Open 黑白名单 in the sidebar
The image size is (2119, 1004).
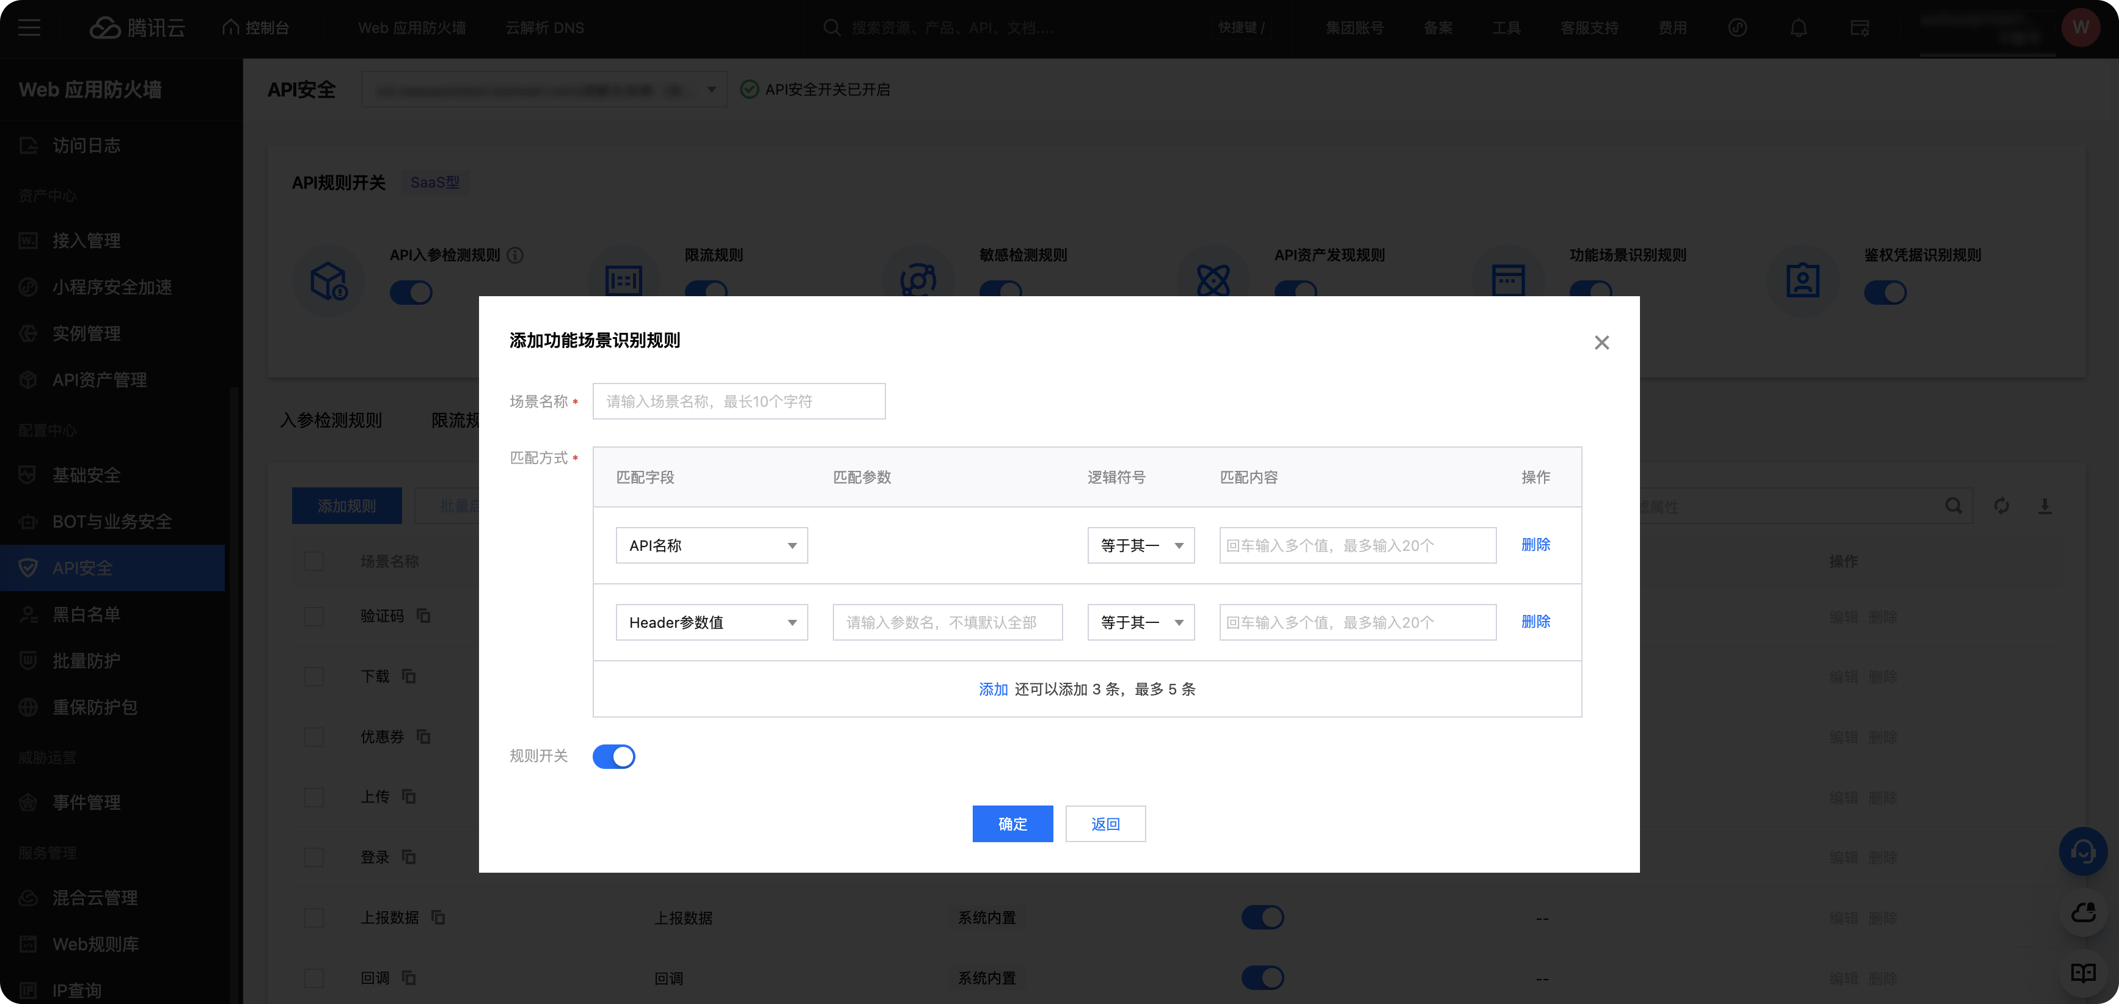(86, 614)
